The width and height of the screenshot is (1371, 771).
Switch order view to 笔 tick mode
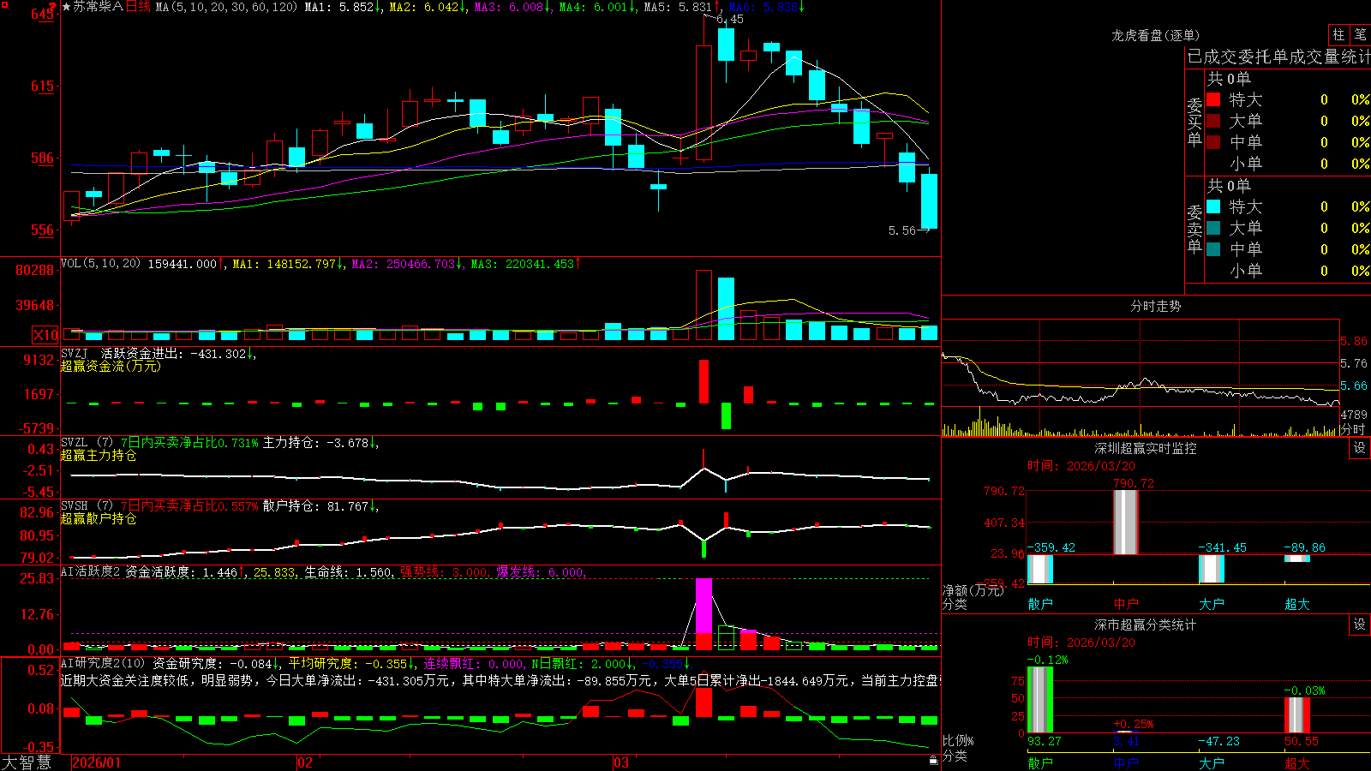(x=1360, y=34)
